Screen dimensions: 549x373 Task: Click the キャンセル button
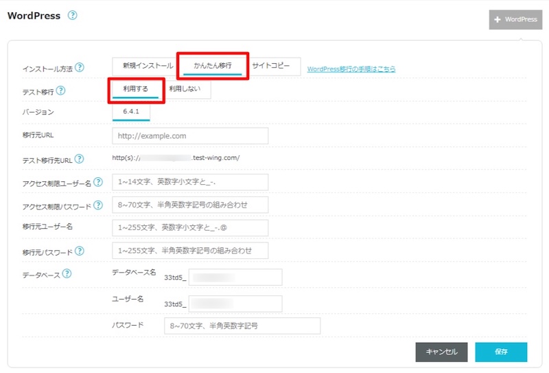coord(441,352)
